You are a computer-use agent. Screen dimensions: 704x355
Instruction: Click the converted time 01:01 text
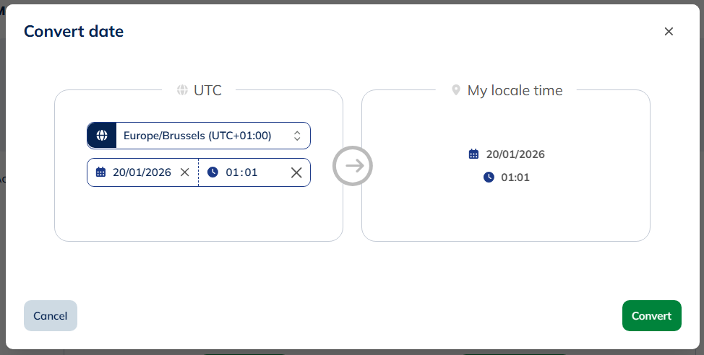pyautogui.click(x=515, y=177)
